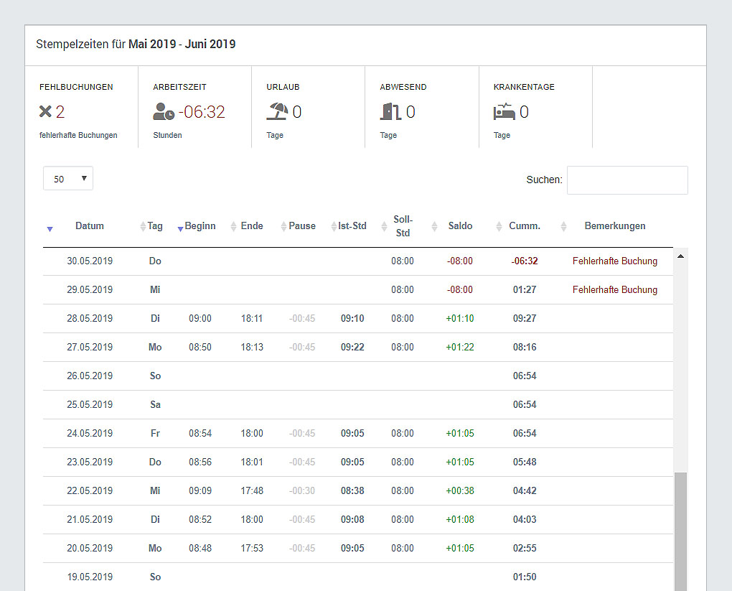
Task: Sort by Pause column header
Action: coord(302,226)
